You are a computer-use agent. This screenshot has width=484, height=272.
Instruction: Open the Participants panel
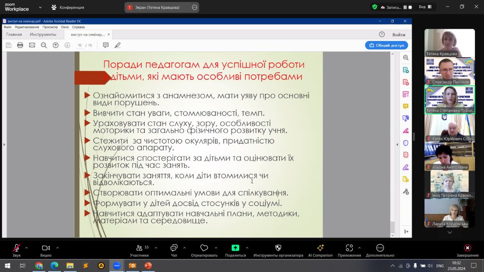point(139,250)
